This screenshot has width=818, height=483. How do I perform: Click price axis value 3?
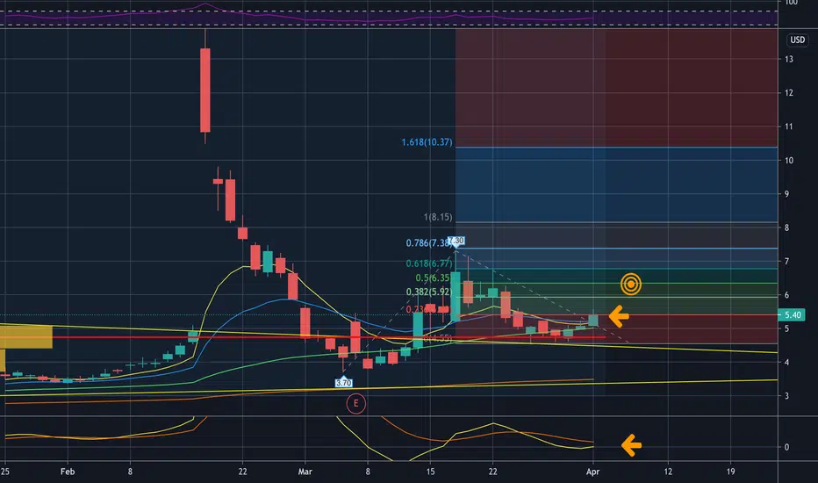point(787,396)
